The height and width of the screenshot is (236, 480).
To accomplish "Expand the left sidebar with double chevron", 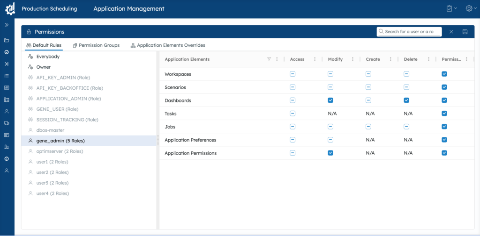I will coord(7,25).
